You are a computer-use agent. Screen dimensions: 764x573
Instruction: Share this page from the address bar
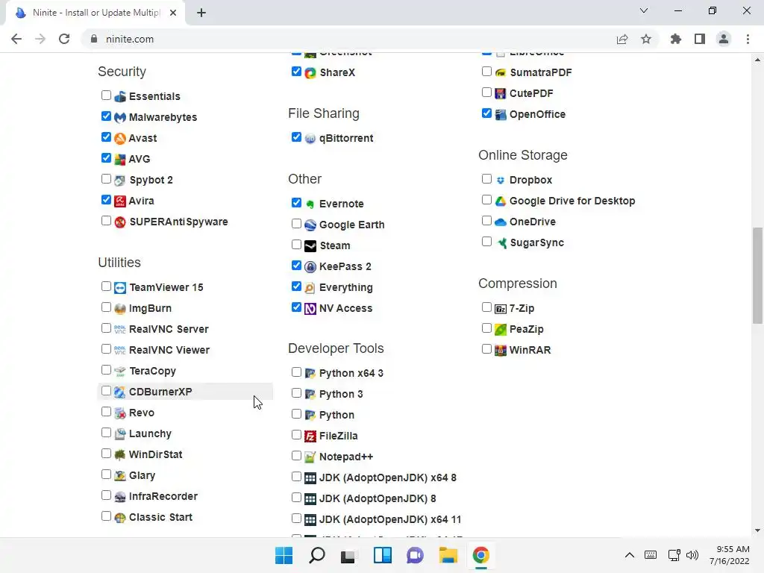click(622, 39)
